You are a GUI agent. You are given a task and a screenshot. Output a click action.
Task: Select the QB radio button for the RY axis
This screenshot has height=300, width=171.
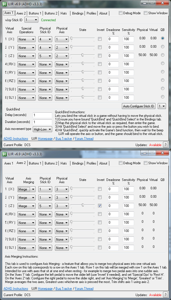coord(163,72)
